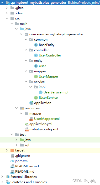The height and width of the screenshot is (185, 100).
Task: Click the UserMapper interface icon
Action: click(x=36, y=77)
